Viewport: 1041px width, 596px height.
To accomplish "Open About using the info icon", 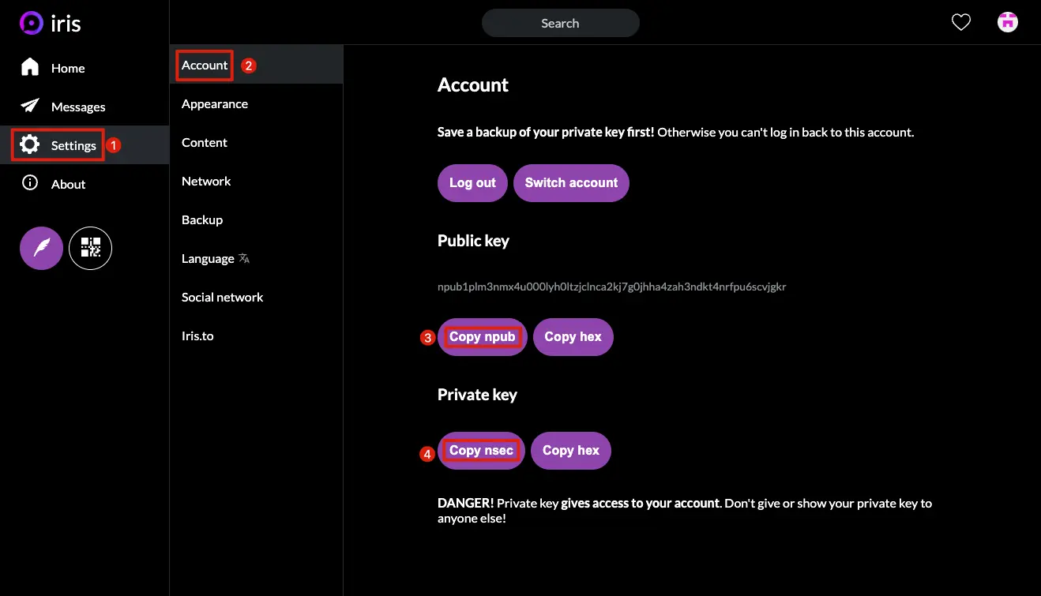I will [29, 183].
